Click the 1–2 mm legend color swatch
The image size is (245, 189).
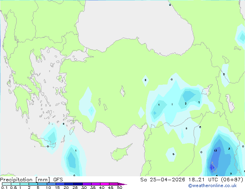(x=24, y=184)
